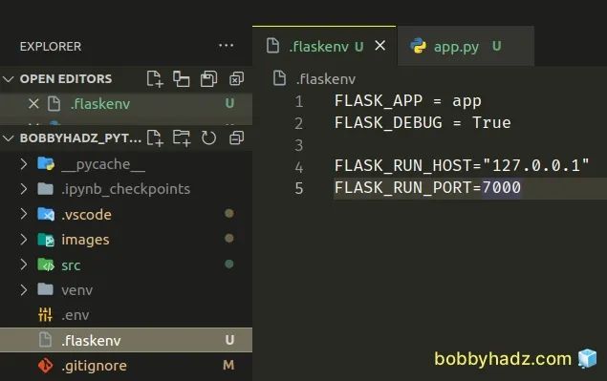The image size is (607, 381).
Task: Click New Folder icon in project header
Action: [182, 138]
